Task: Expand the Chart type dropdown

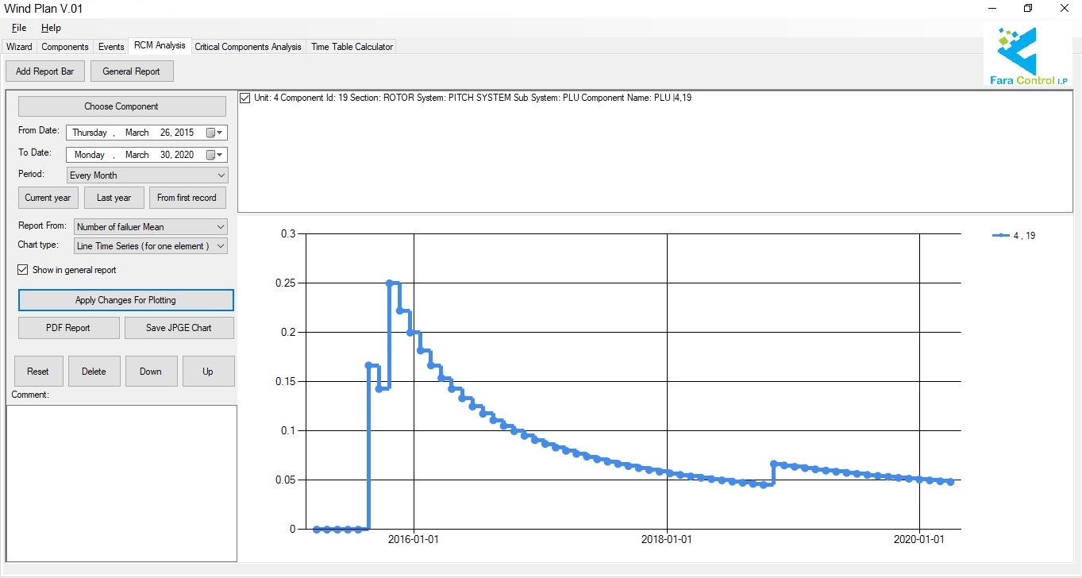Action: coord(221,246)
